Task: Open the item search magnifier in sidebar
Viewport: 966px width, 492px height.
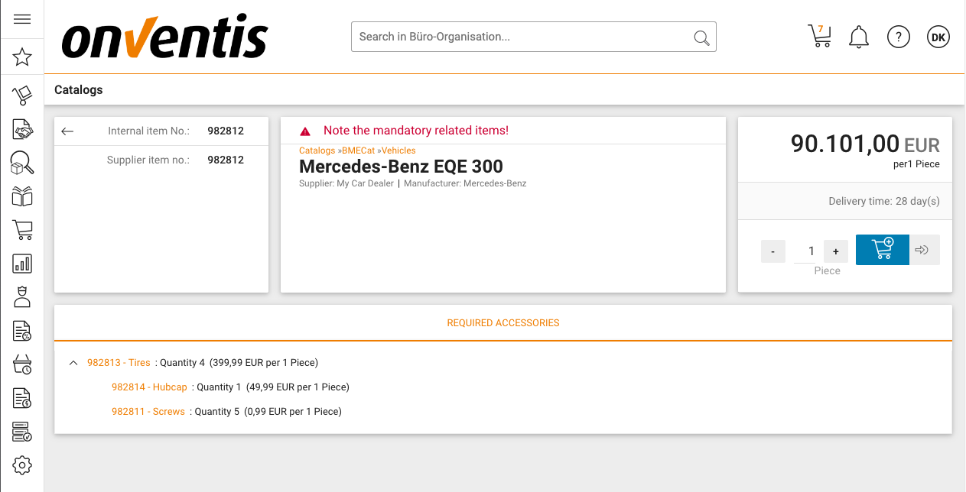Action: pyautogui.click(x=22, y=163)
